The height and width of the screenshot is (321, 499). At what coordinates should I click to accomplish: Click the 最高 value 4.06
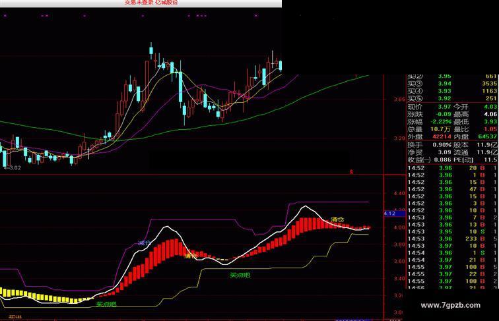[490, 114]
